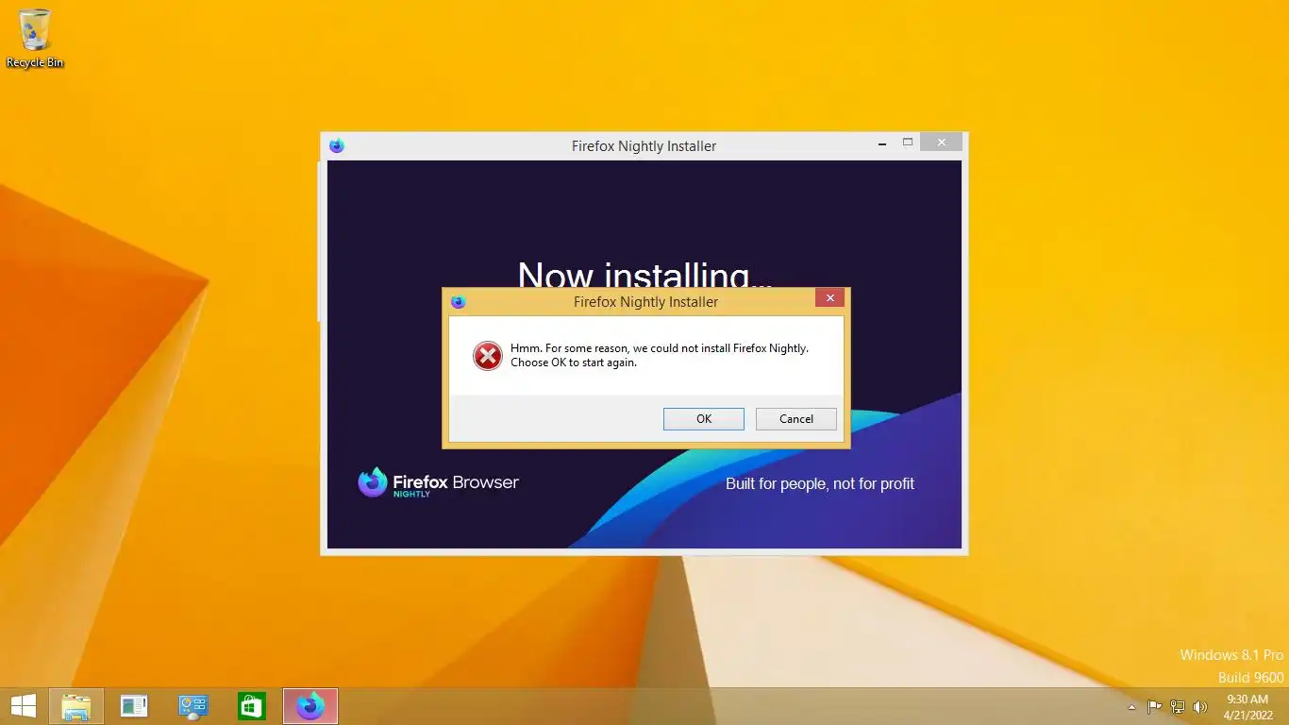Image resolution: width=1289 pixels, height=725 pixels.
Task: Click the Firefox icon in main installer title bar
Action: point(337,145)
